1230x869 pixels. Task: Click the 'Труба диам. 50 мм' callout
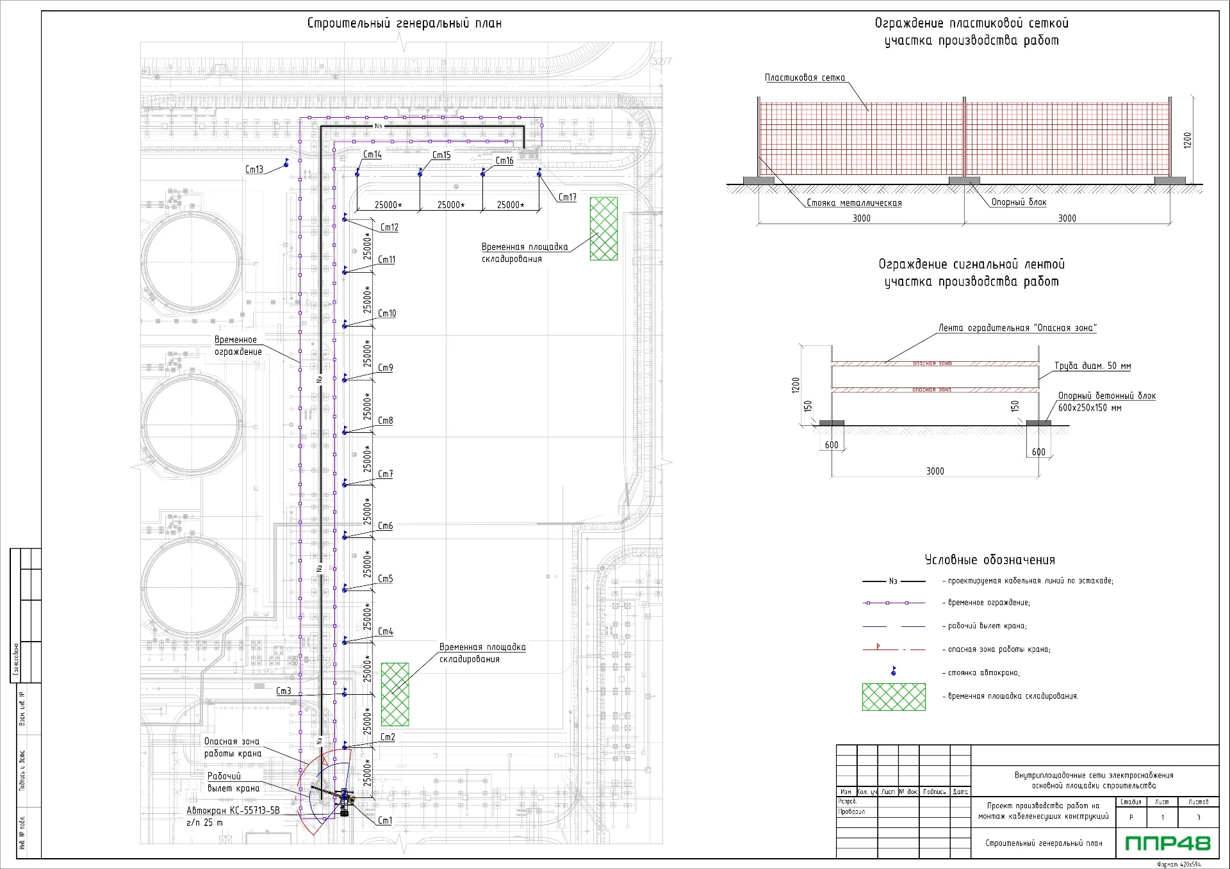tap(1092, 366)
